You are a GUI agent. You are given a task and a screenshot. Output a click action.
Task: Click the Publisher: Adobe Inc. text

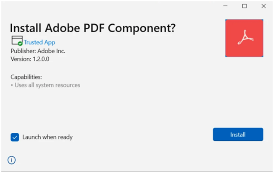tap(38, 51)
